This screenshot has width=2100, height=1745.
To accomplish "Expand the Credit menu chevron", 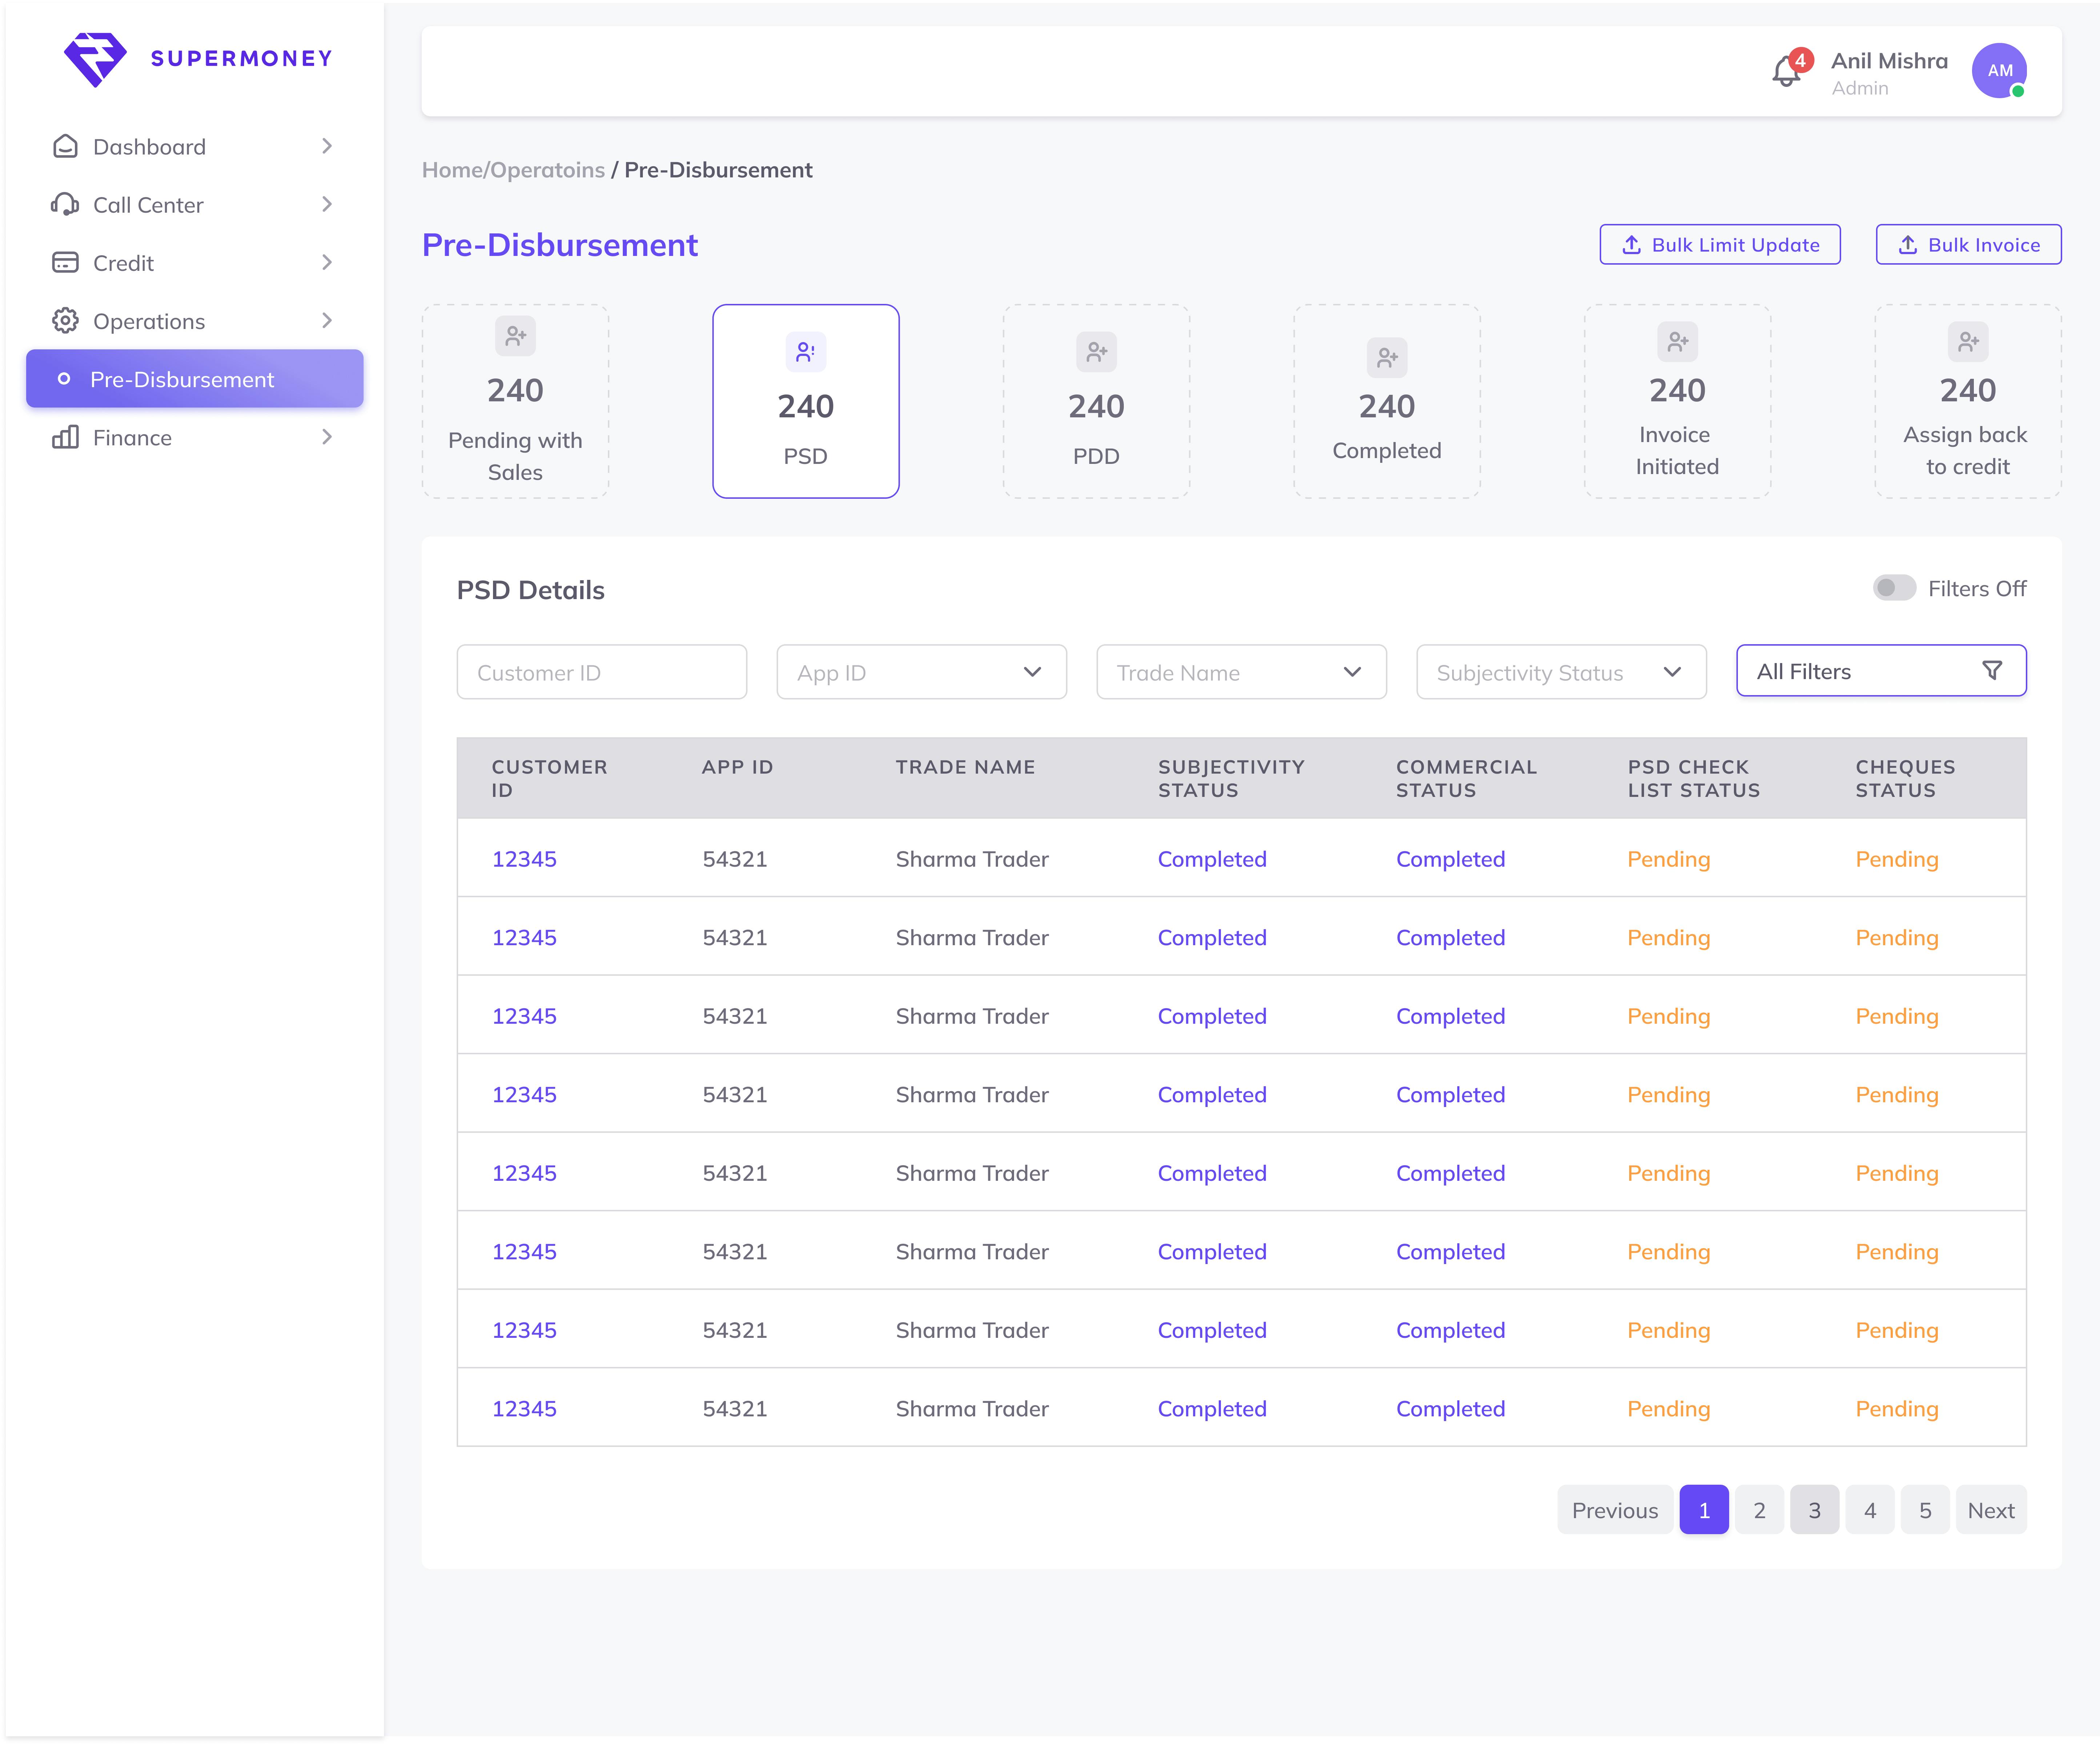I will pyautogui.click(x=327, y=262).
